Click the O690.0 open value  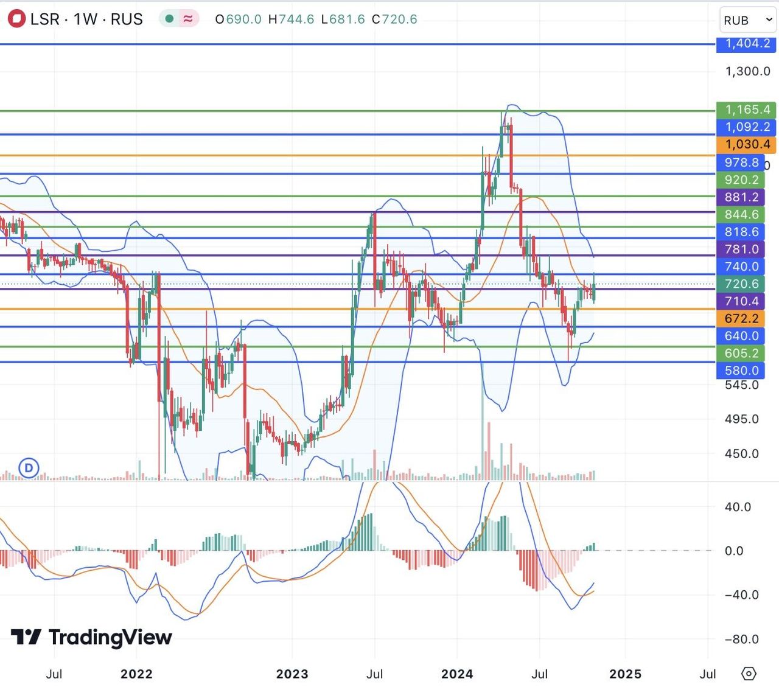pyautogui.click(x=238, y=19)
